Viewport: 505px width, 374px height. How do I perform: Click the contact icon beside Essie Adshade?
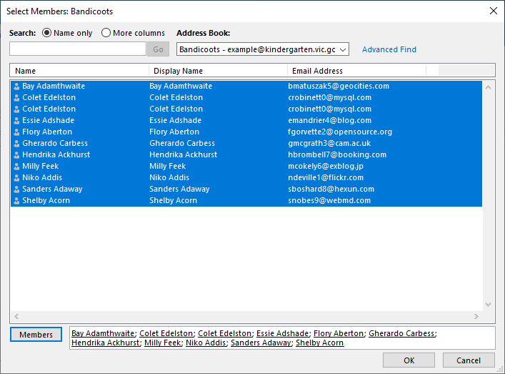(16, 121)
